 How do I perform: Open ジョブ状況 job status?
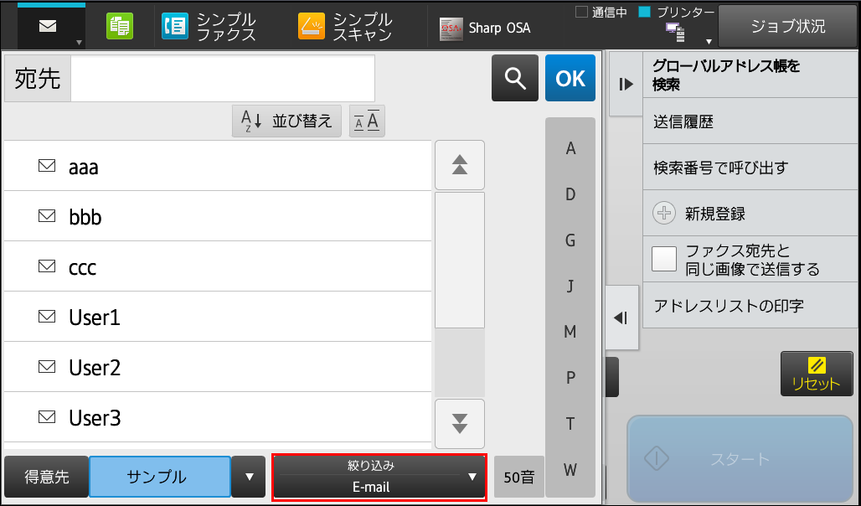(x=787, y=26)
